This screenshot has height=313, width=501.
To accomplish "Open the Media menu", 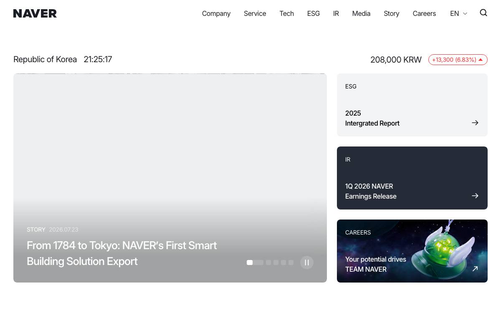I will (361, 13).
